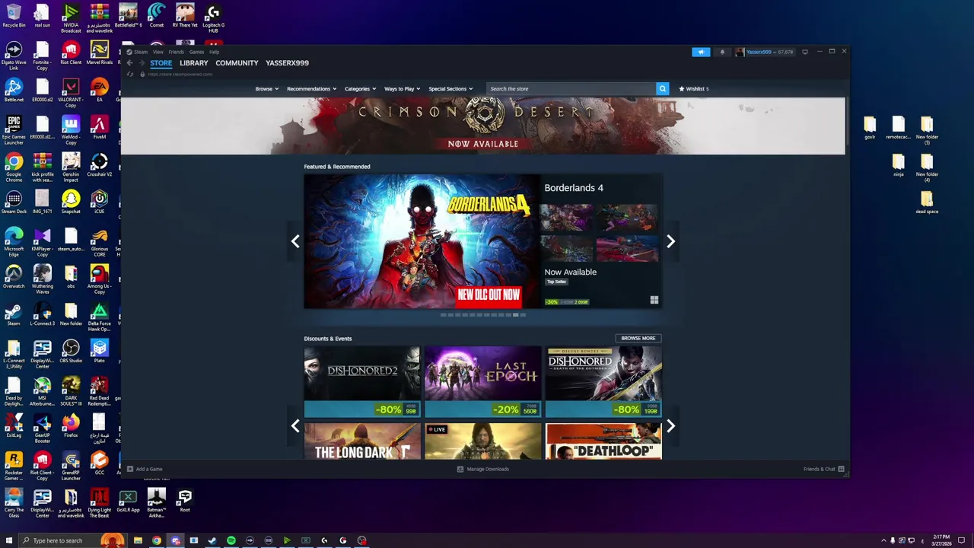Click the Steam forward navigation arrow
Viewport: 974px width, 548px height.
point(141,63)
